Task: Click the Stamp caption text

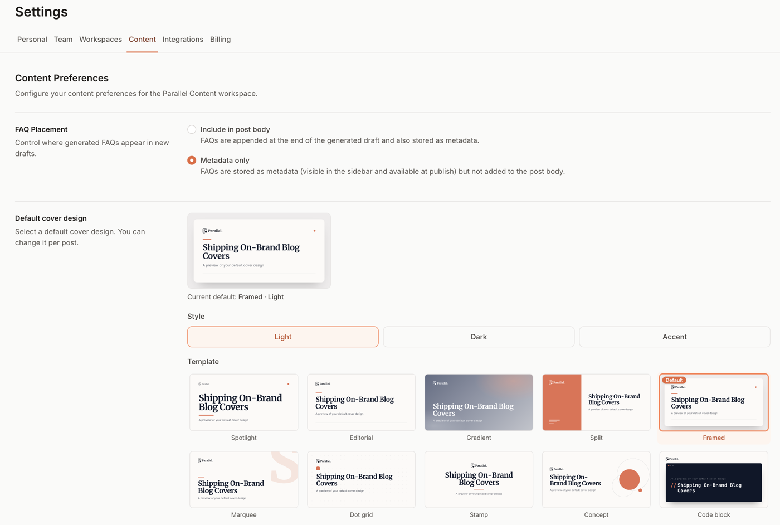Action: tap(479, 515)
